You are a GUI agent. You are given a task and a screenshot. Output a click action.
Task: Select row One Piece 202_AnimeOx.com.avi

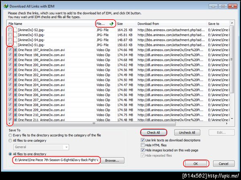pos(118,75)
